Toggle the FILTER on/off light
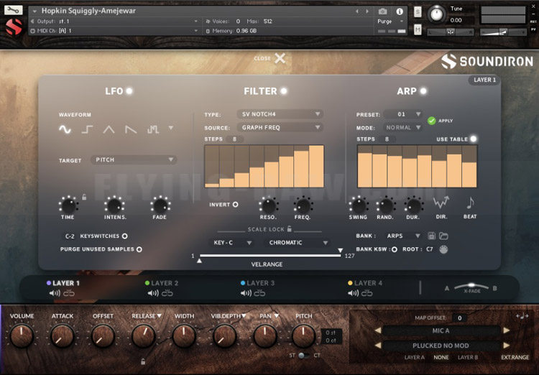The width and height of the screenshot is (539, 375). (x=284, y=91)
